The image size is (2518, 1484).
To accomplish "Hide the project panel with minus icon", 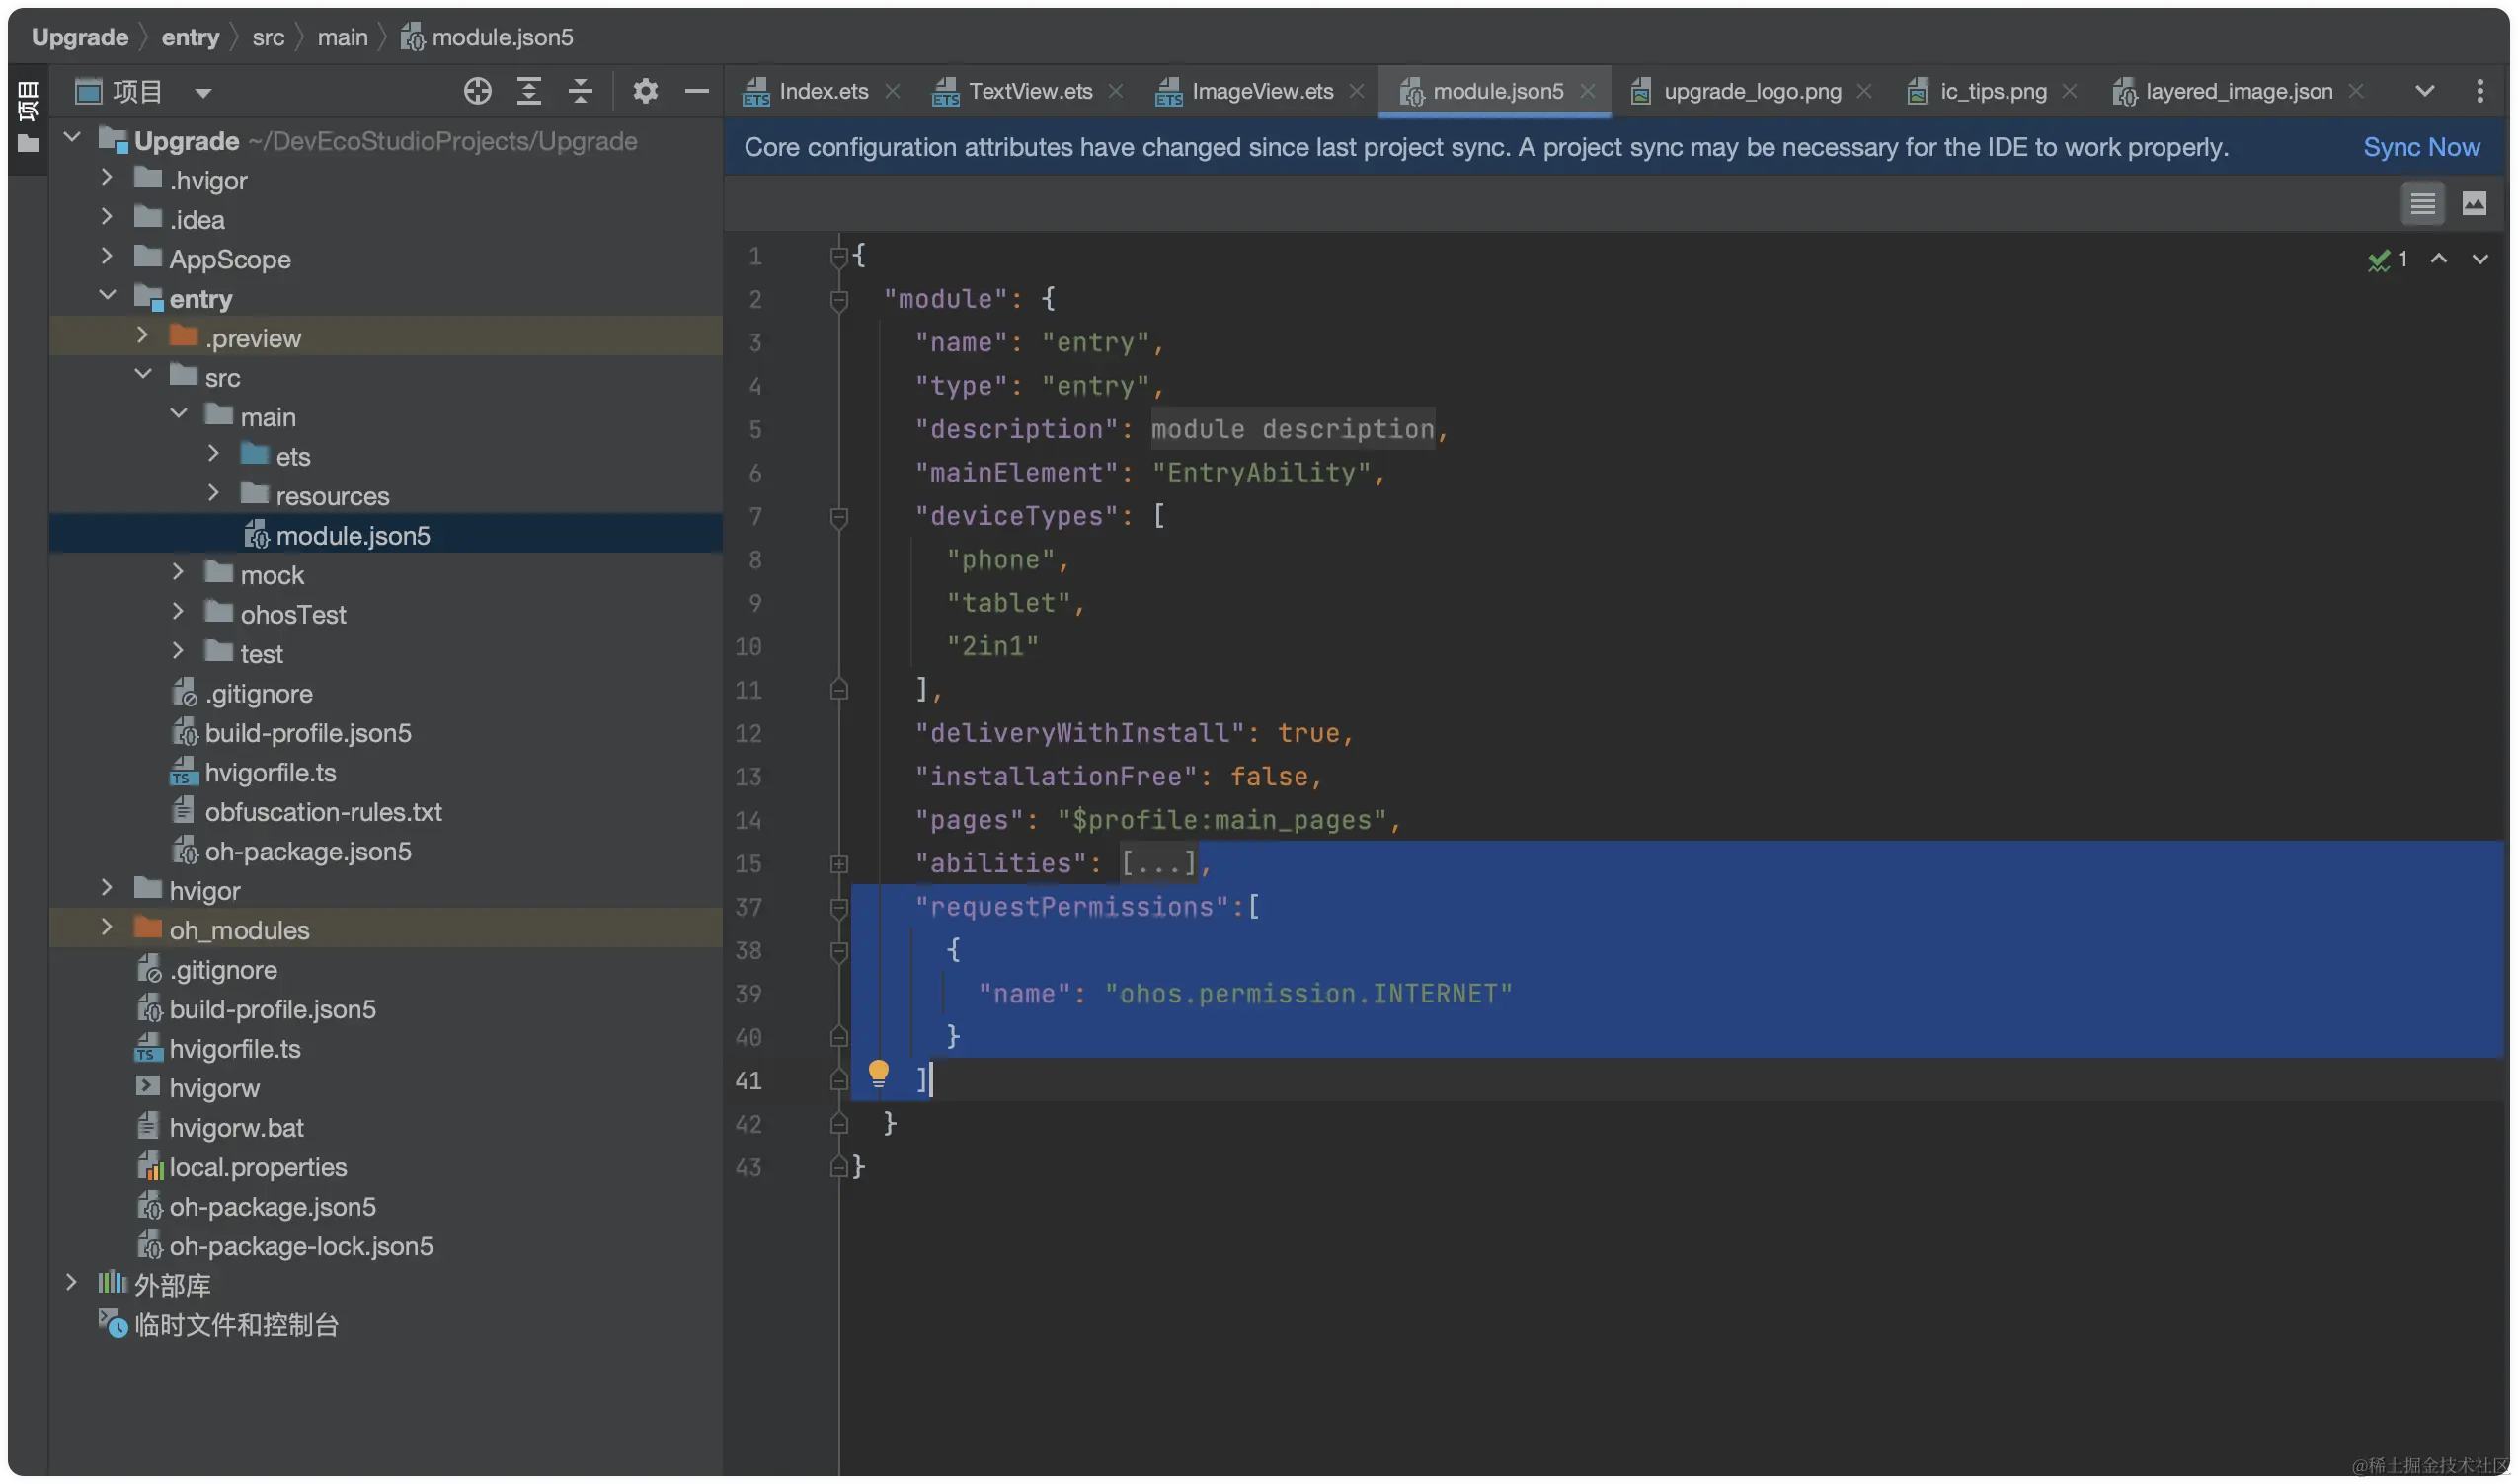I will [696, 91].
